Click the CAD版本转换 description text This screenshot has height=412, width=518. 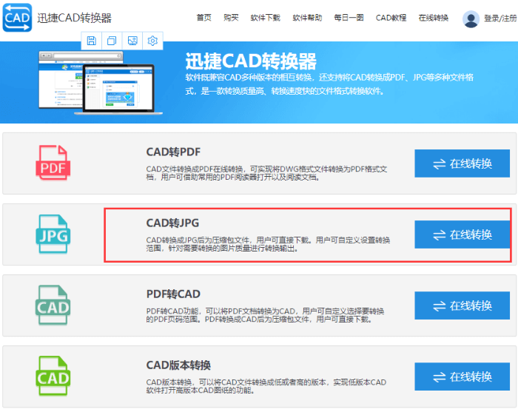(266, 386)
